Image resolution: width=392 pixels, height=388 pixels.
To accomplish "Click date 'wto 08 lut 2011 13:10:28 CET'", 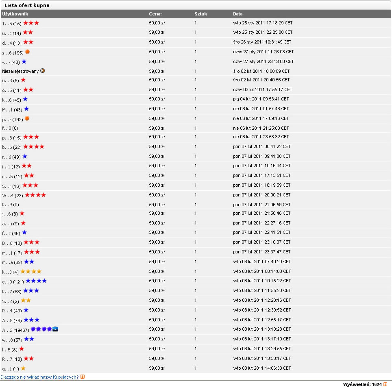I will (262, 329).
